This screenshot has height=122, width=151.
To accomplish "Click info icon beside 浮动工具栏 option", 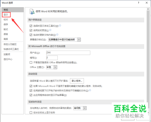I will tap(60, 26).
